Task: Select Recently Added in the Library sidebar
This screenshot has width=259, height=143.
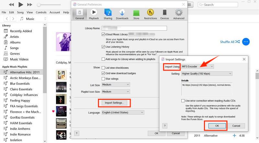Action: click(21, 31)
